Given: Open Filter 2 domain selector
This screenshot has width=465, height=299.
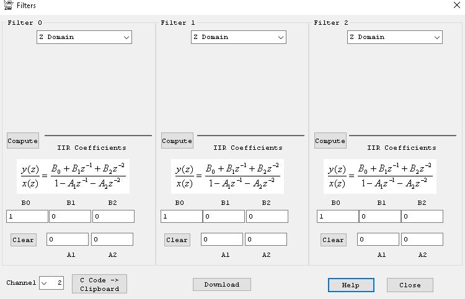Looking at the screenshot, I should 395,37.
